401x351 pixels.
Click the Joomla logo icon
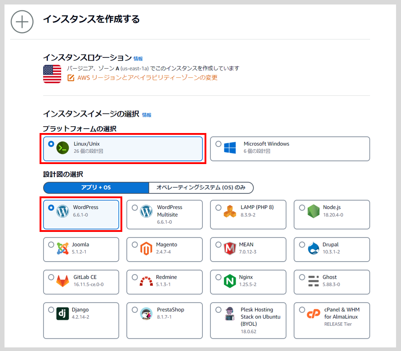tap(62, 249)
